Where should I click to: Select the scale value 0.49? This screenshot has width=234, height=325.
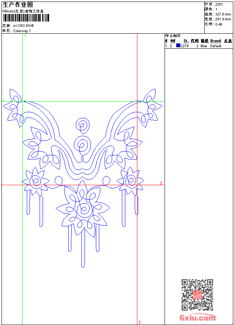coord(219,24)
